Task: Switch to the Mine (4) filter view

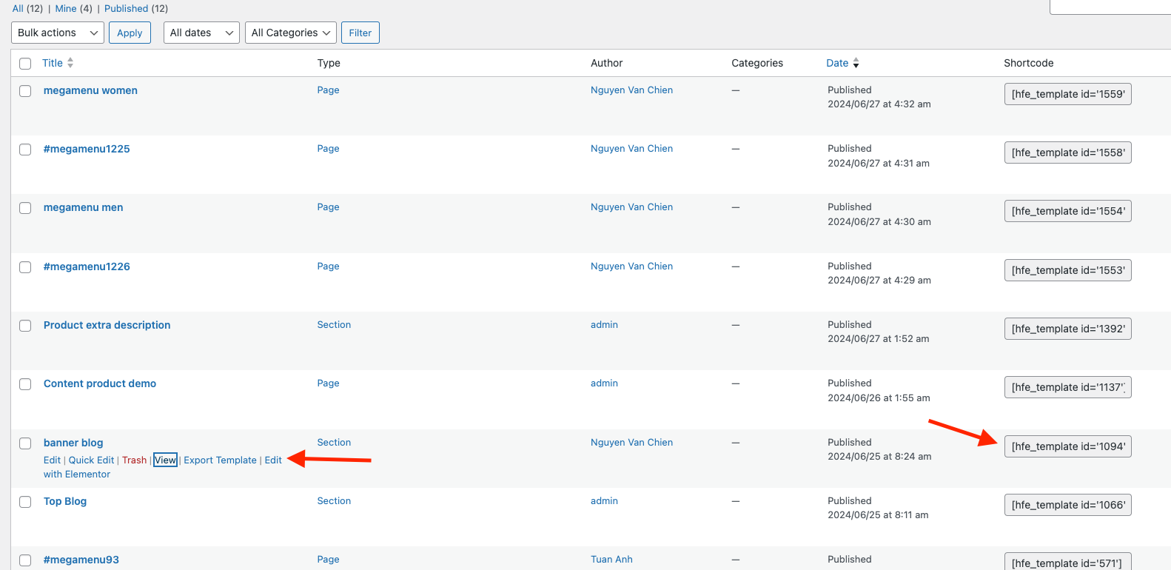Action: 73,8
